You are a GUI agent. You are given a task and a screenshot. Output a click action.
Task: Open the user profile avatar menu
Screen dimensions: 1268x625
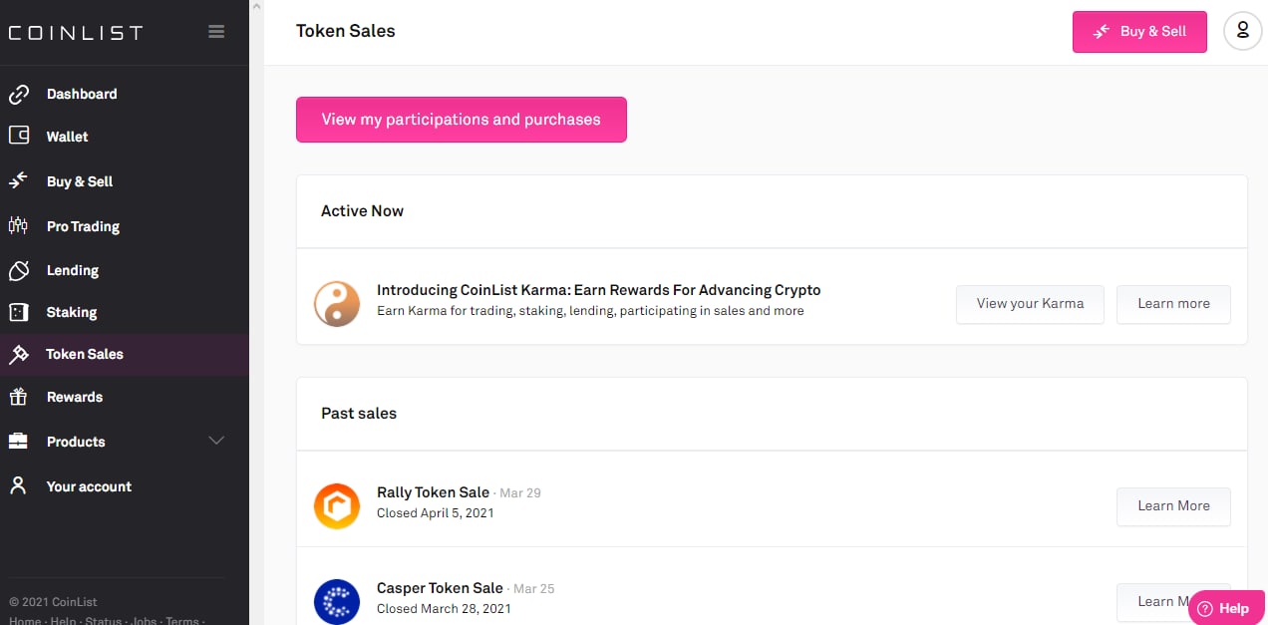point(1242,31)
